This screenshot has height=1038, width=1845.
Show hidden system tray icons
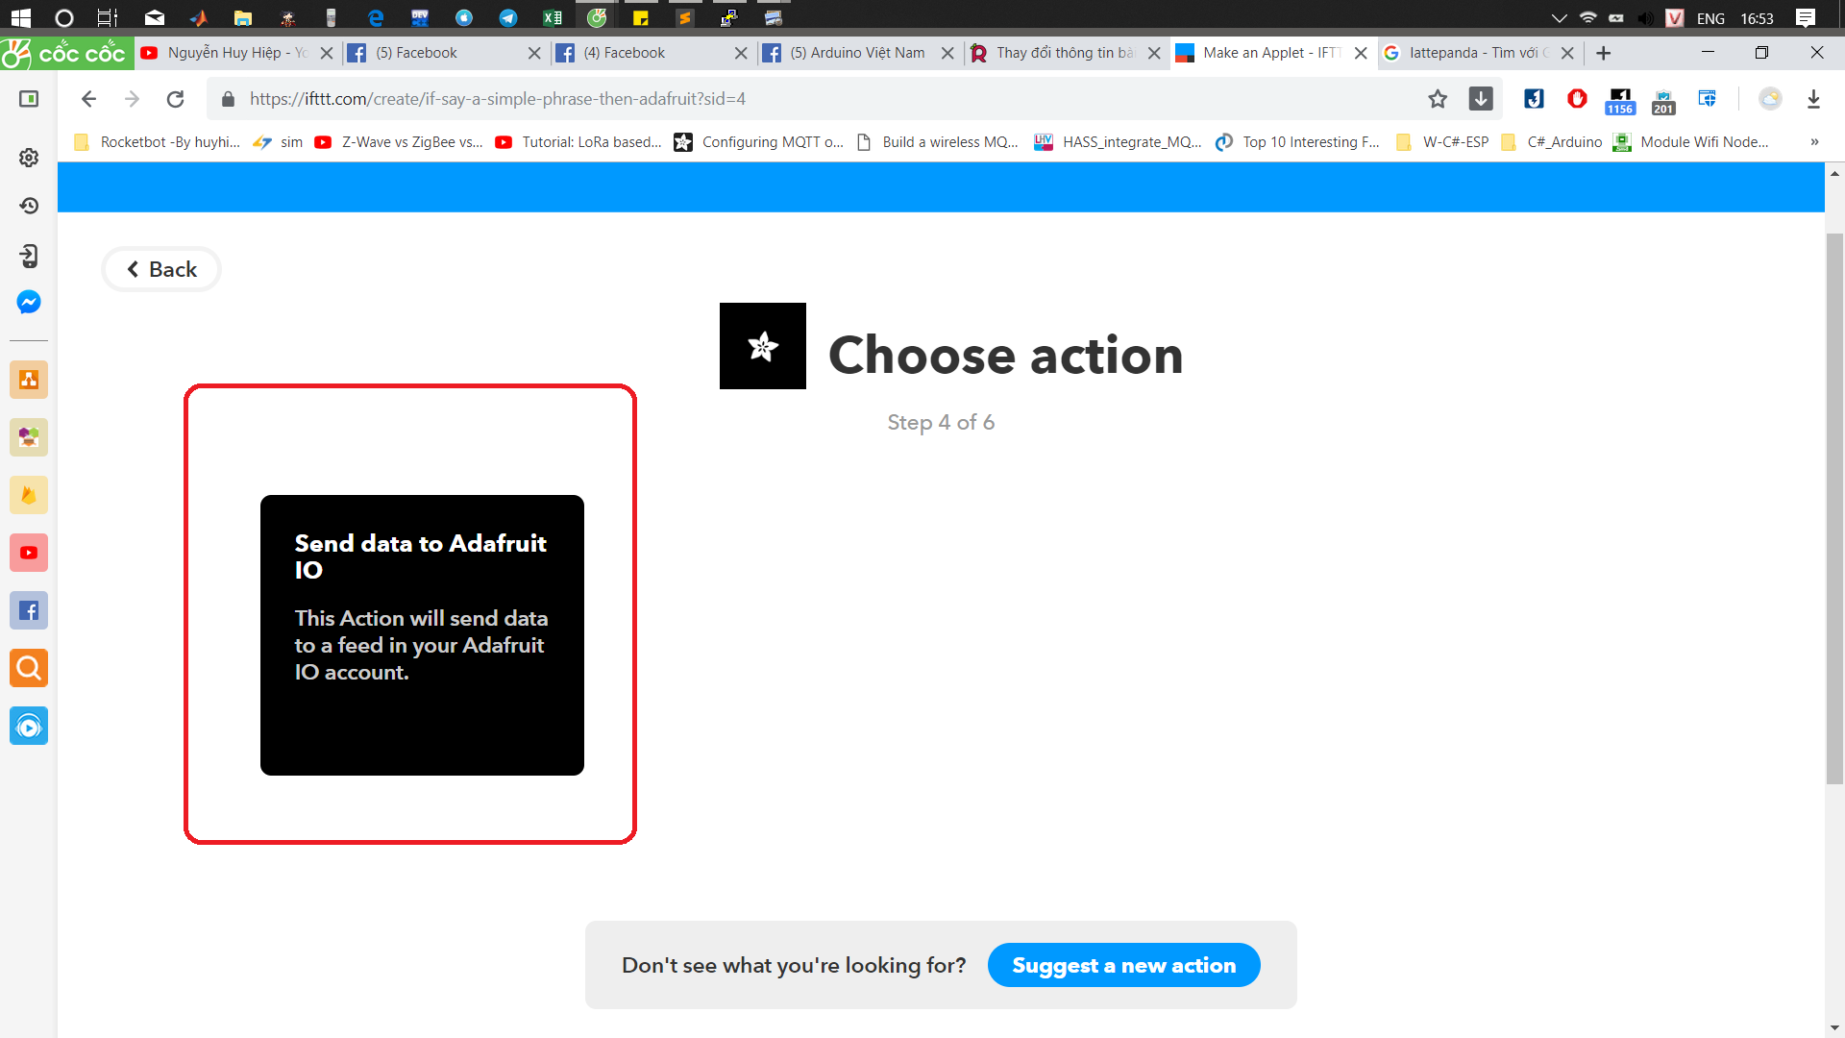point(1559,17)
